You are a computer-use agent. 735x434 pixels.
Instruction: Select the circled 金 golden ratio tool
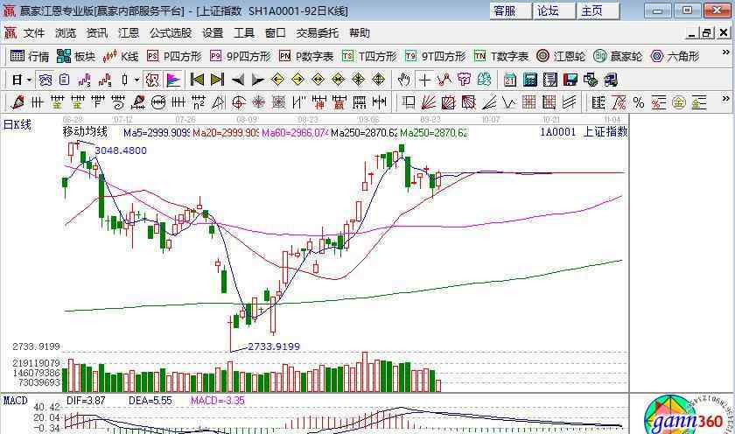pos(679,102)
